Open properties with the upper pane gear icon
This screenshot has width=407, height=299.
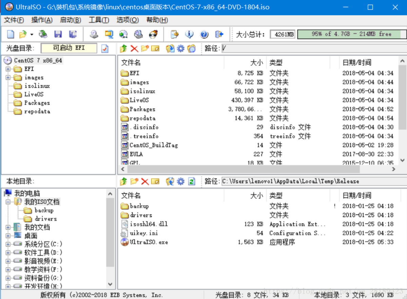pos(181,48)
